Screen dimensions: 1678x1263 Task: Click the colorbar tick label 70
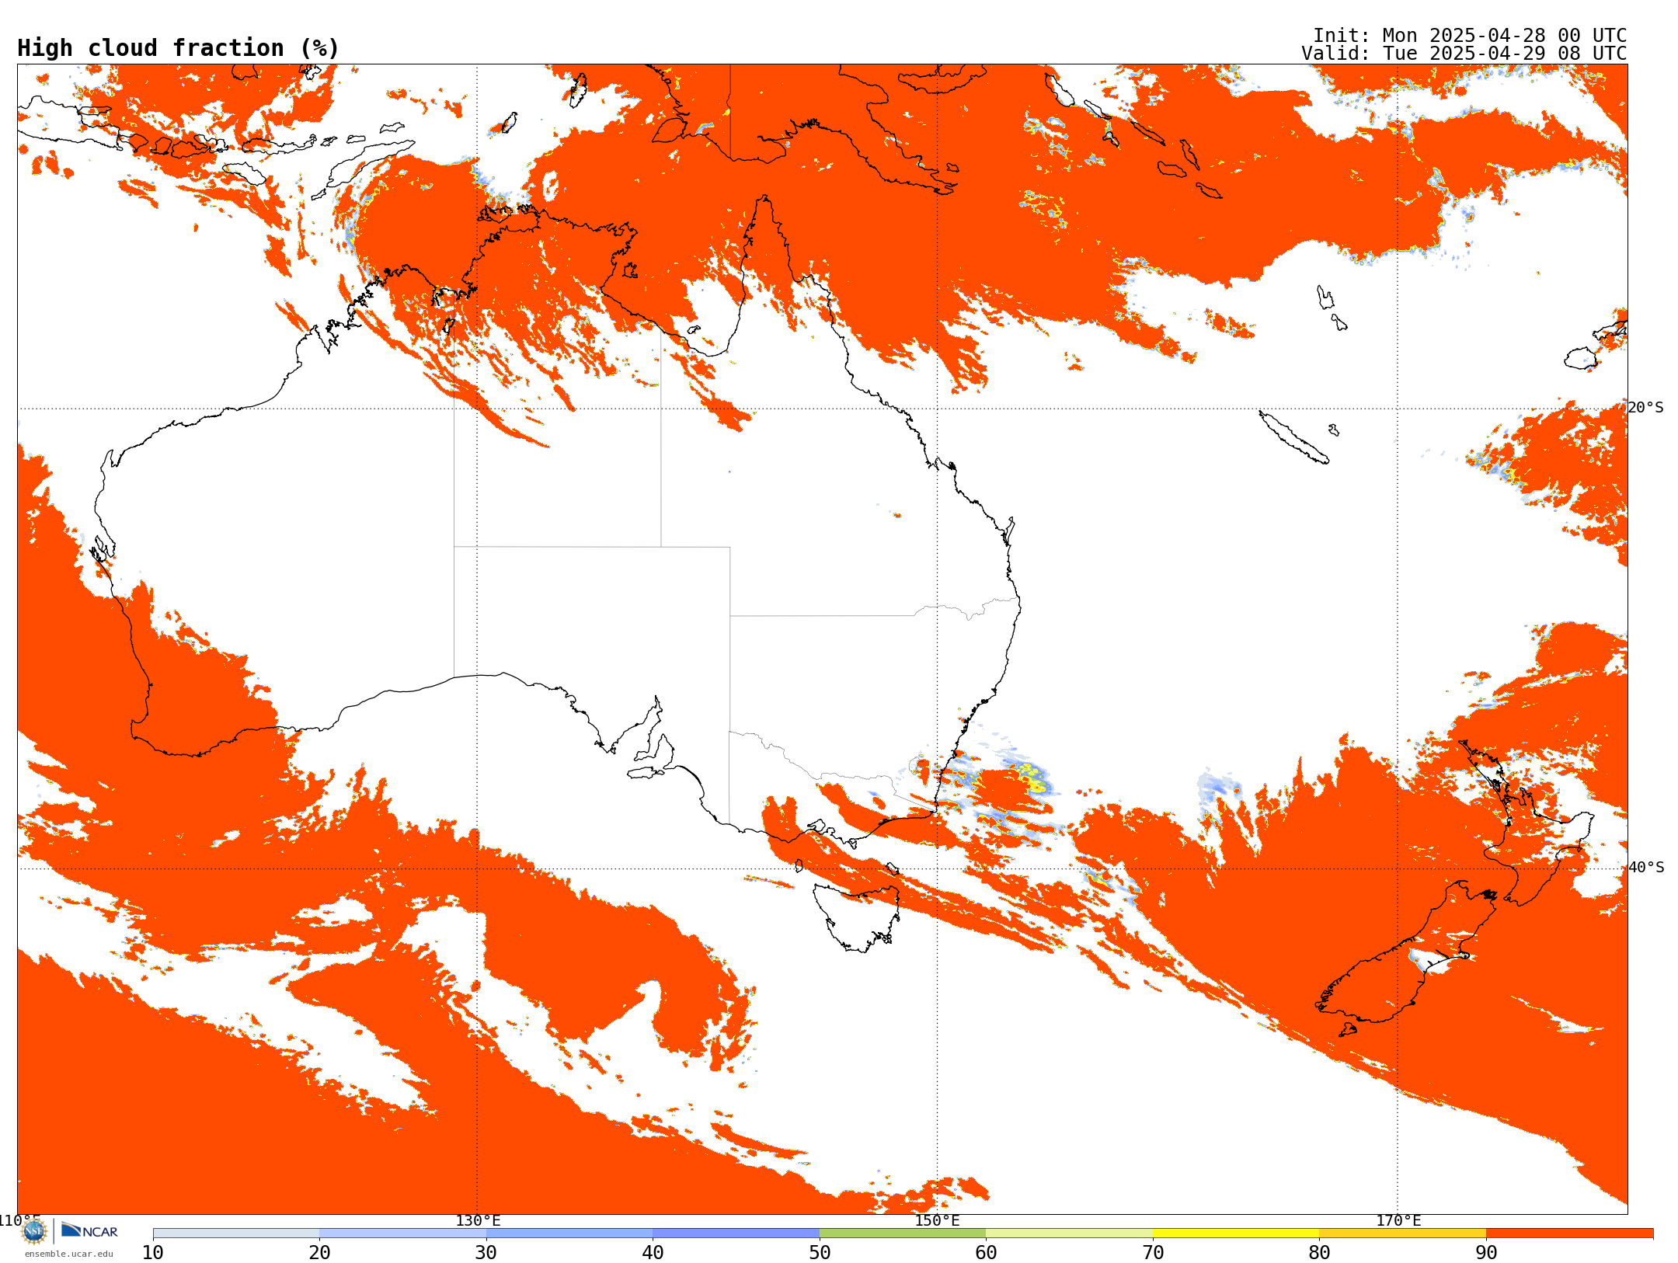click(x=1153, y=1252)
